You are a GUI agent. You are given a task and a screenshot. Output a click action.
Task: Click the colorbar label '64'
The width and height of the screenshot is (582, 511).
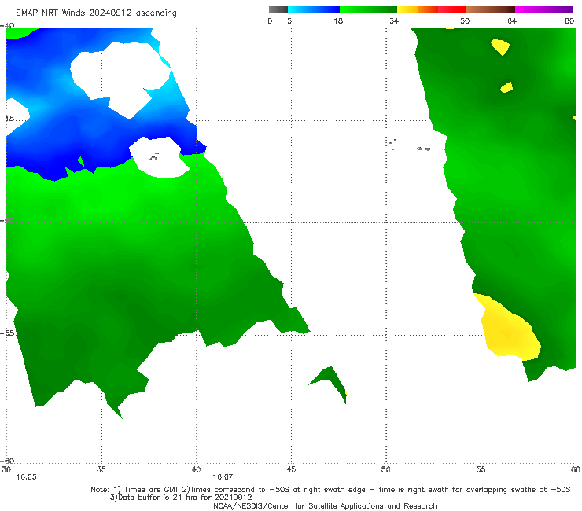[512, 20]
